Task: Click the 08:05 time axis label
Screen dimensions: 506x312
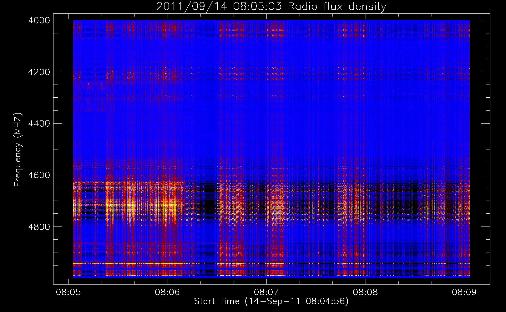Action: click(x=68, y=292)
